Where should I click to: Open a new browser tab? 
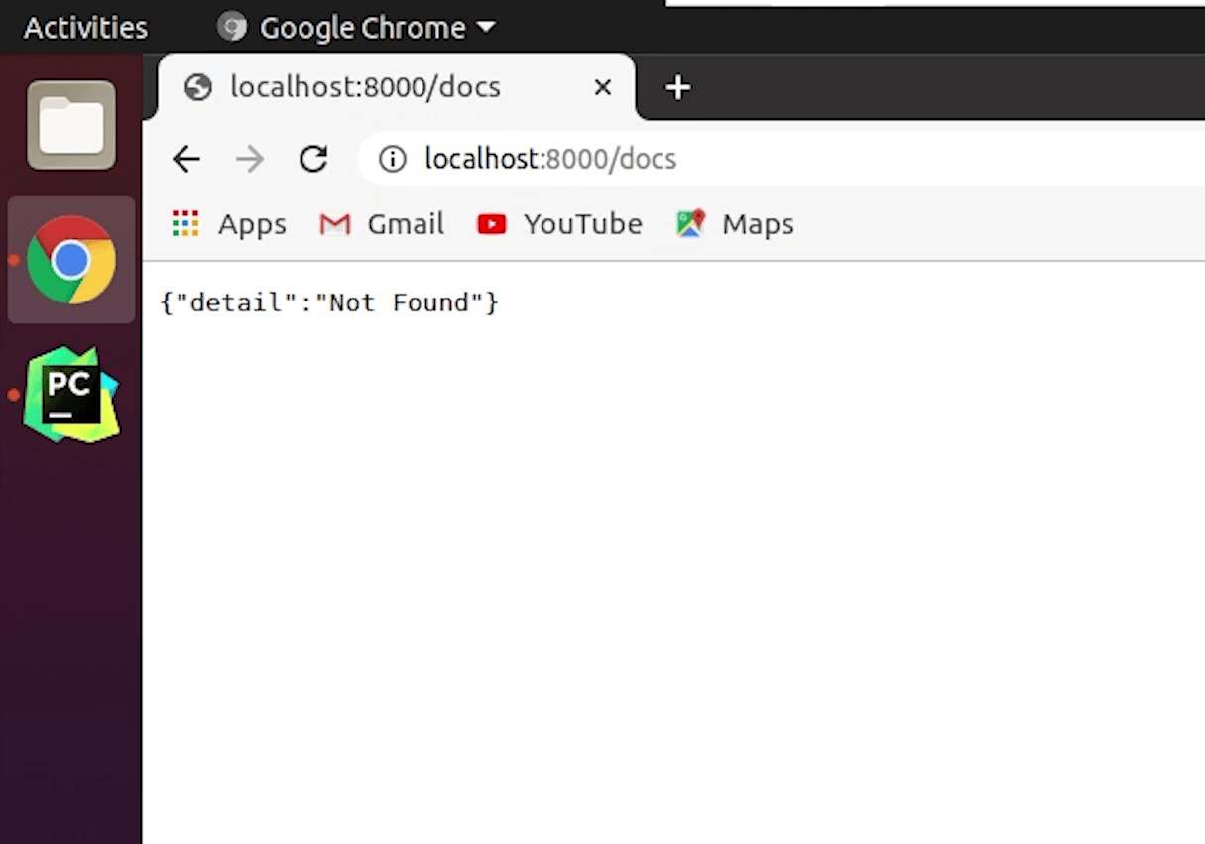click(x=678, y=88)
